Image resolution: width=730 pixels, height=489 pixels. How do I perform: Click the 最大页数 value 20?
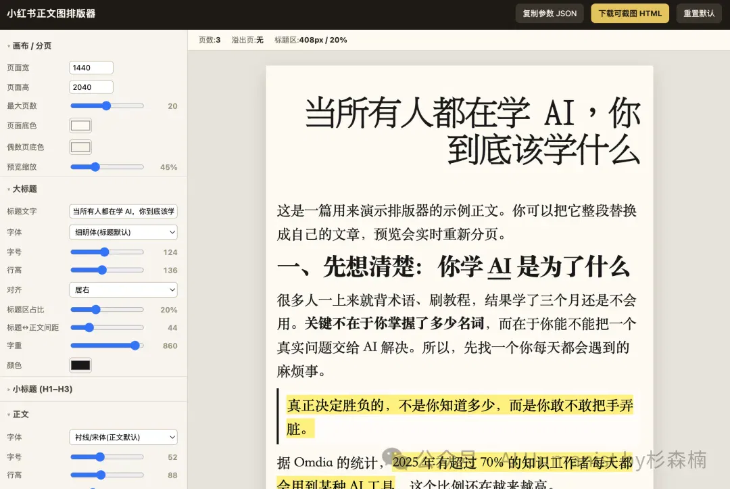(x=172, y=106)
